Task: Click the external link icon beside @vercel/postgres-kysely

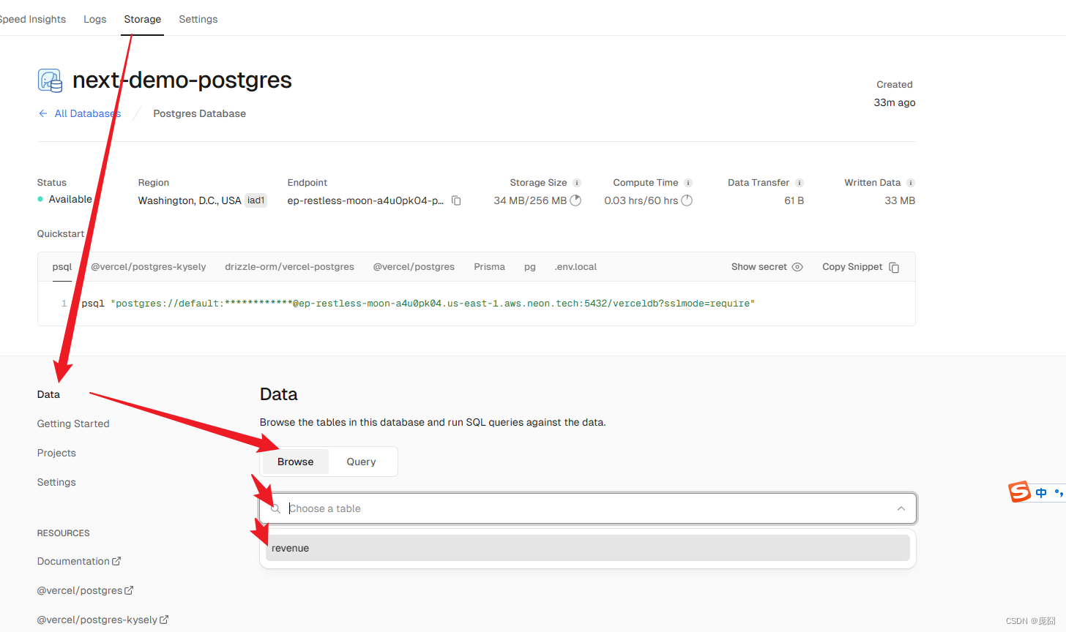Action: point(164,620)
